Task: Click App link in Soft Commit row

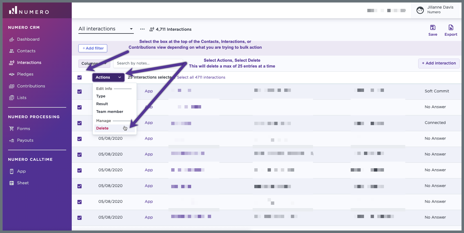Action: pyautogui.click(x=149, y=91)
